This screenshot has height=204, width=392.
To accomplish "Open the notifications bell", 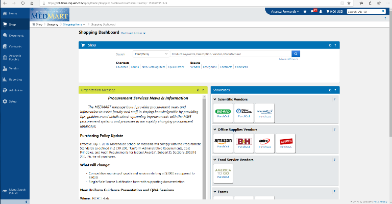I will (321, 12).
